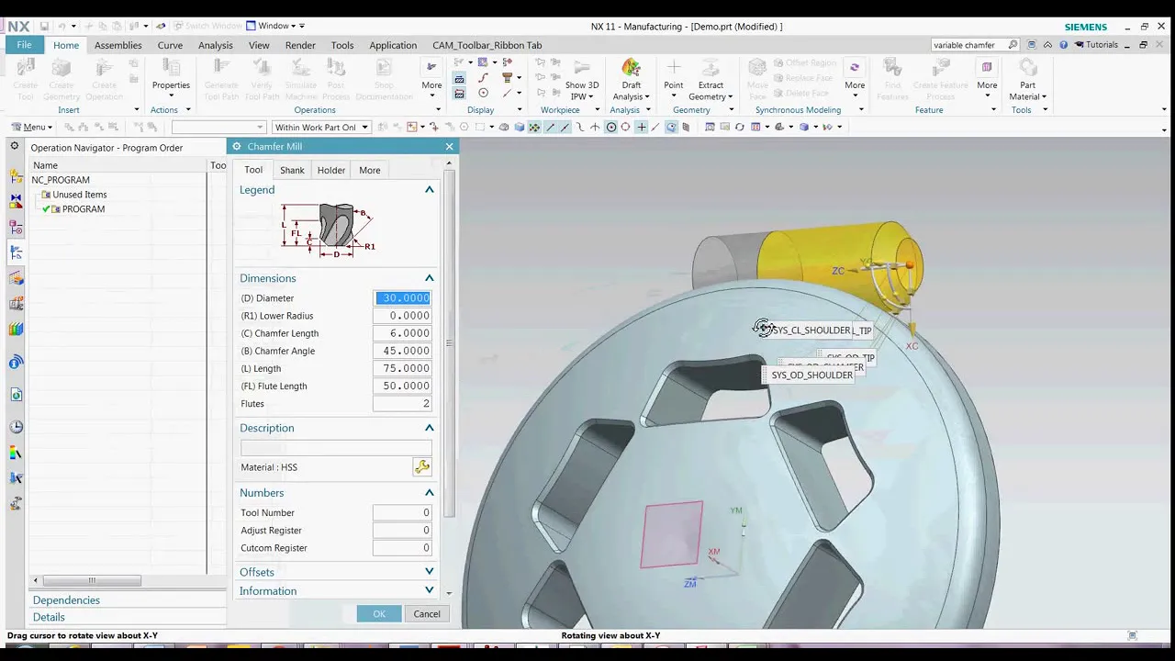Select the Unused Items tree item

tap(79, 195)
